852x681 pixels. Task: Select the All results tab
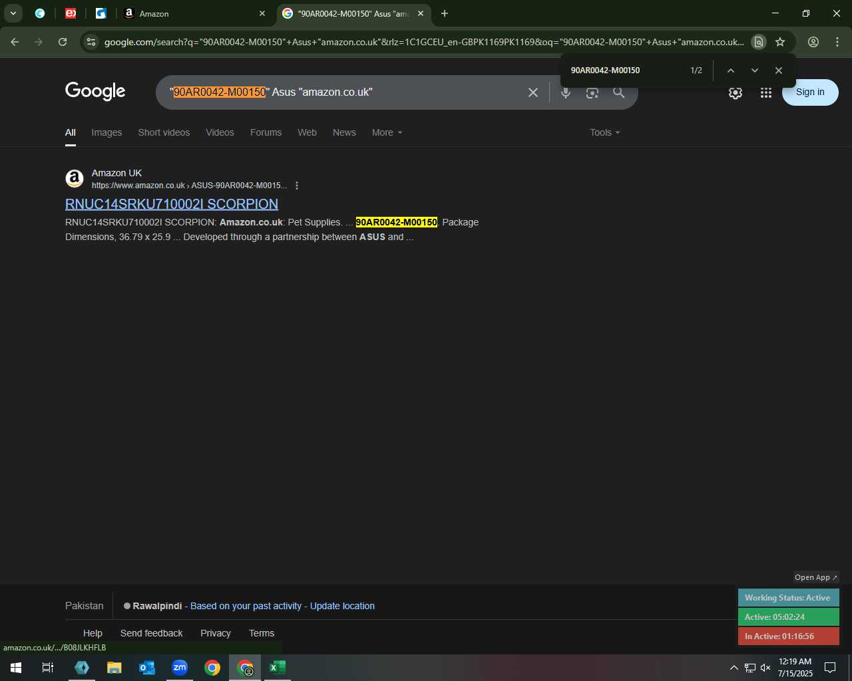tap(71, 132)
